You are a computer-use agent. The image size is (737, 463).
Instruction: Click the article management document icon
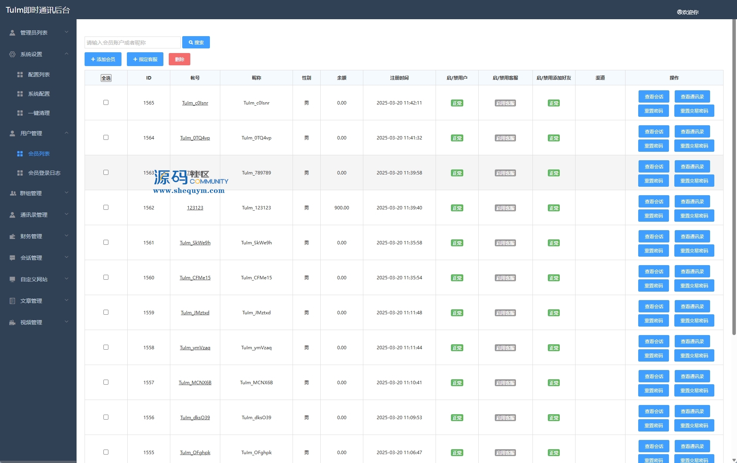(x=12, y=301)
